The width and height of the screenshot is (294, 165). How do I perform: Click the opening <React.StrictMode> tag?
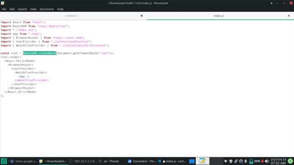(x=19, y=61)
